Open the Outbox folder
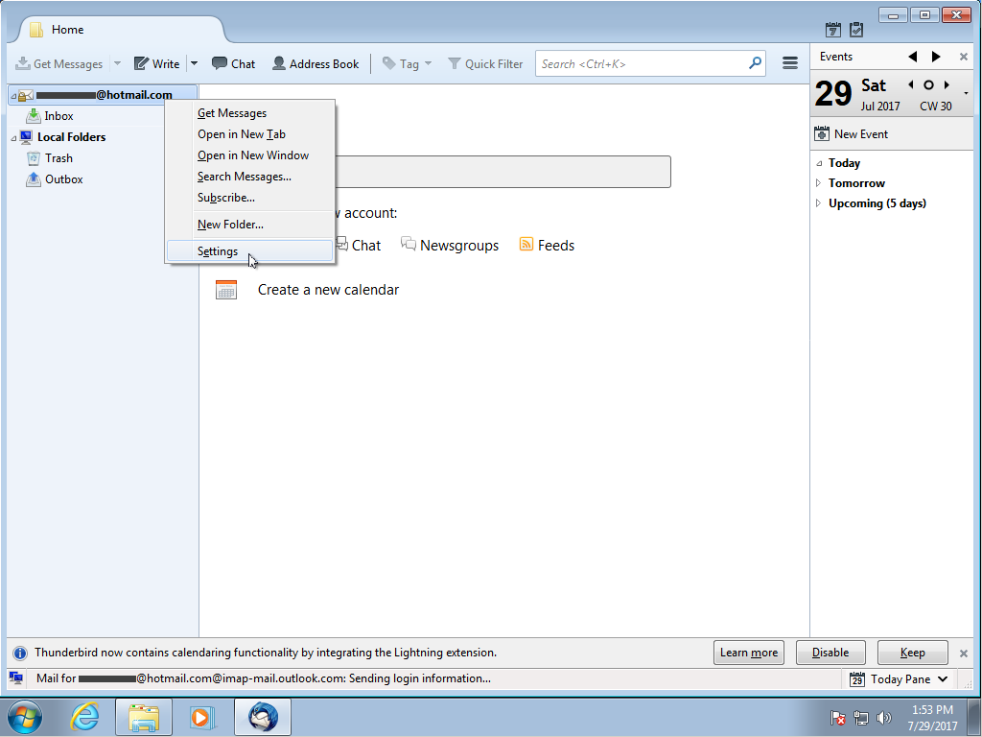The image size is (982, 737). [63, 179]
